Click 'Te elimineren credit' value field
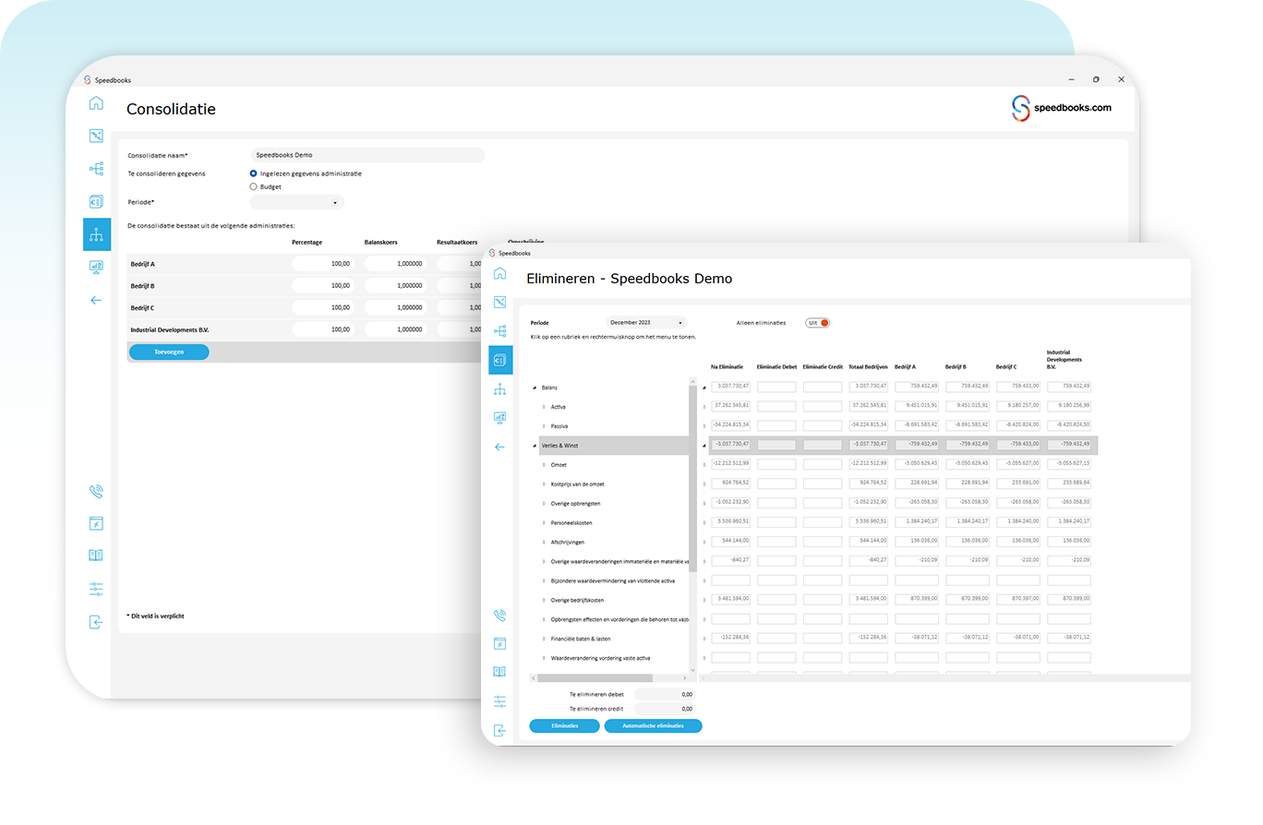This screenshot has height=825, width=1263. [x=665, y=709]
